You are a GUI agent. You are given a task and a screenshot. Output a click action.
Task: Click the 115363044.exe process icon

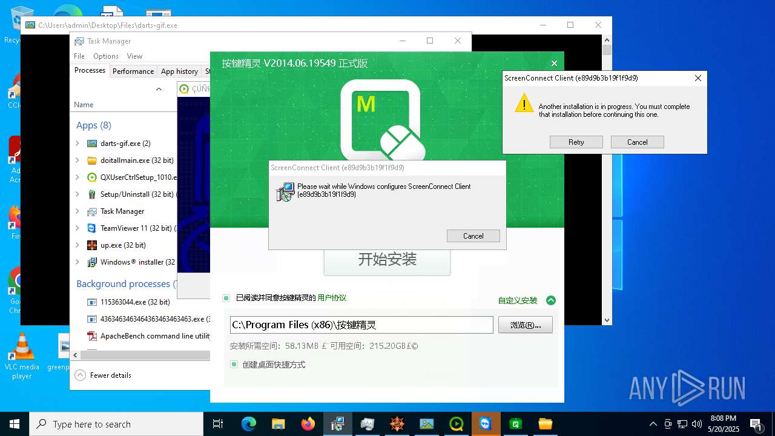tap(92, 302)
